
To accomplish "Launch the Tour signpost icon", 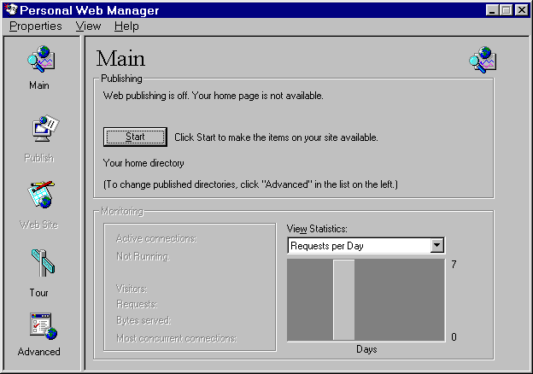I will coord(43,263).
